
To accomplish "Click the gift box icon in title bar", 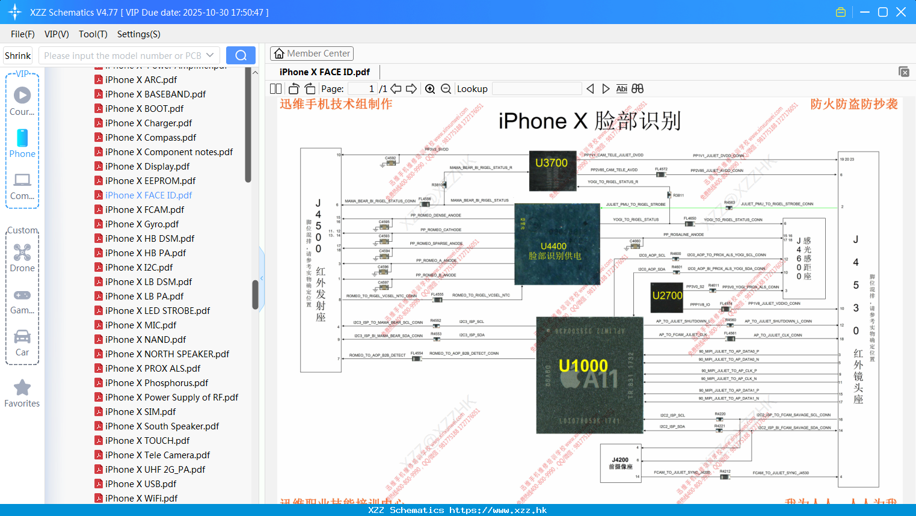I will click(x=841, y=12).
